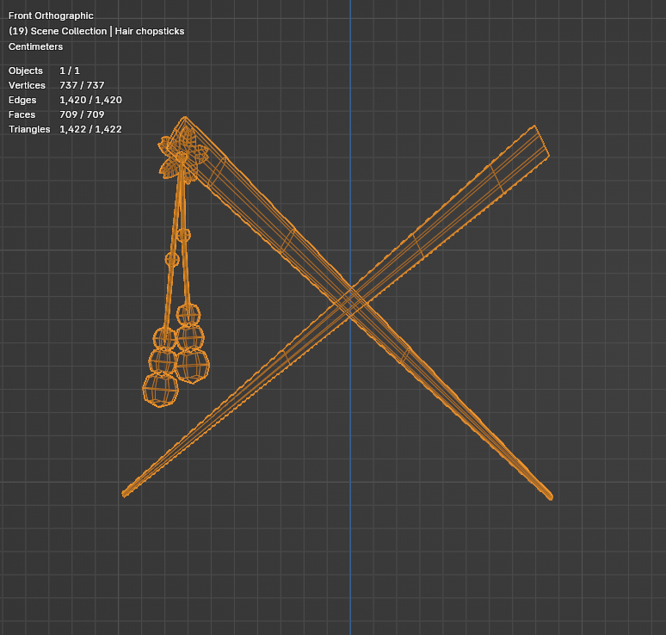Screen dimensions: 666x635
Task: Click the flat top-right end of the chopstick
Action: pyautogui.click(x=541, y=141)
